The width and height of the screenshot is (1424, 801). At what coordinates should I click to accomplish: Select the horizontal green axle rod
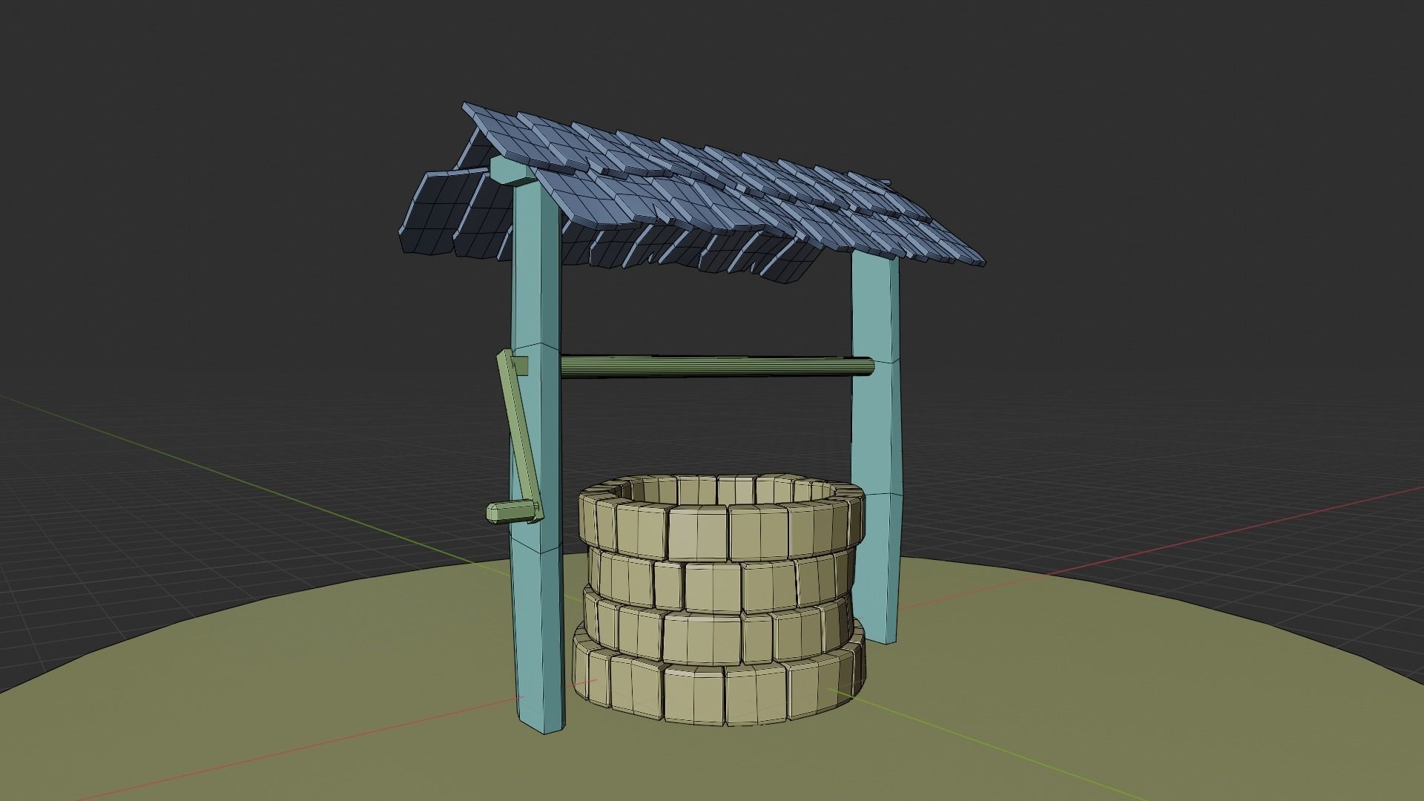716,367
